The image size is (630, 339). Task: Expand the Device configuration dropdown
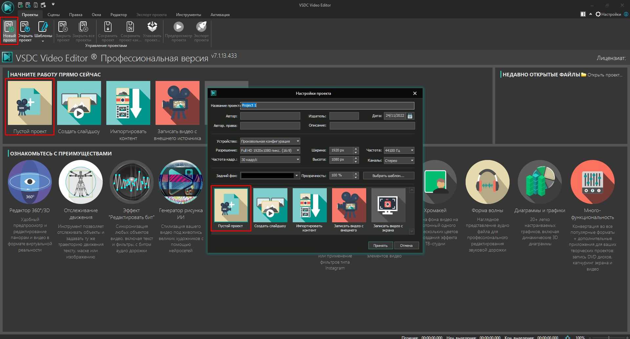pyautogui.click(x=298, y=141)
